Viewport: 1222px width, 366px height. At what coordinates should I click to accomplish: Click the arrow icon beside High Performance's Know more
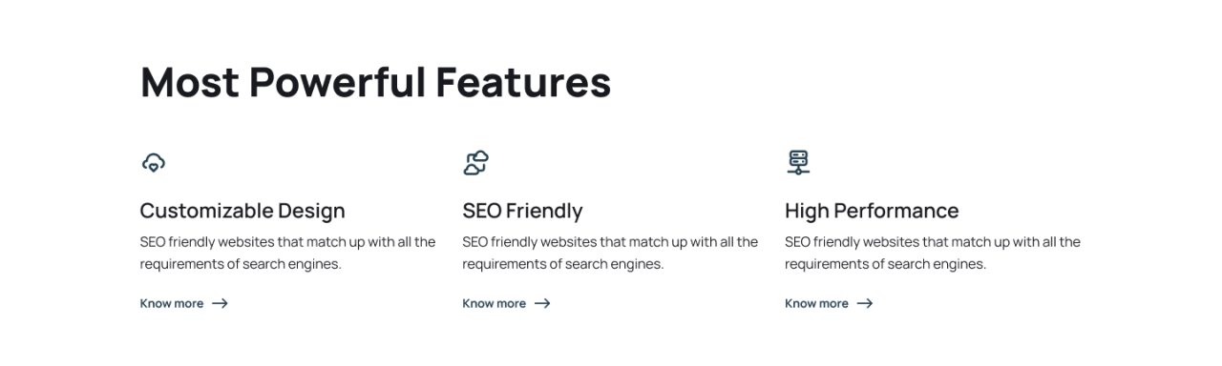point(865,303)
